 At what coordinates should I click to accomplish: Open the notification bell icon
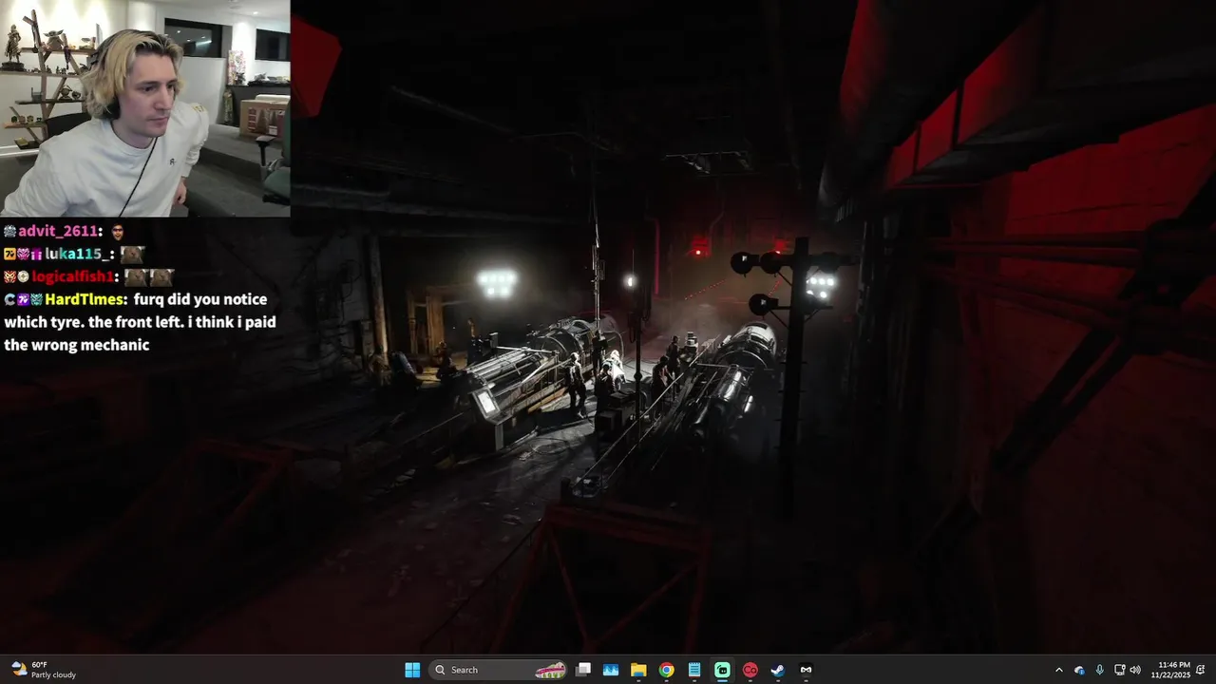point(1201,670)
